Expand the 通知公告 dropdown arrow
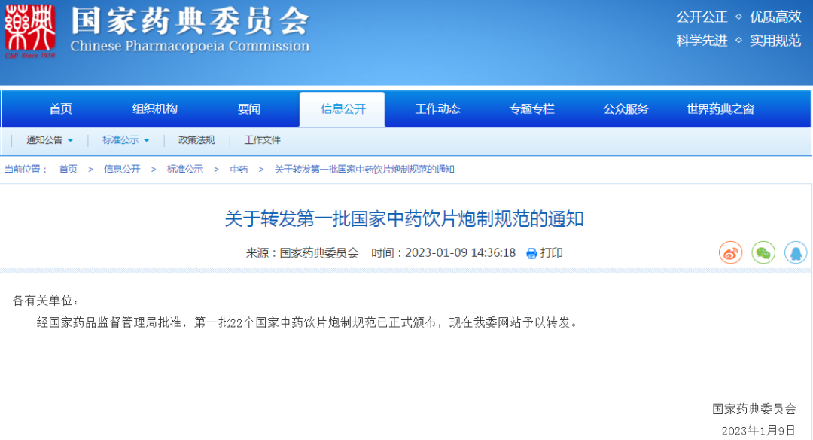The height and width of the screenshot is (440, 813). point(70,140)
